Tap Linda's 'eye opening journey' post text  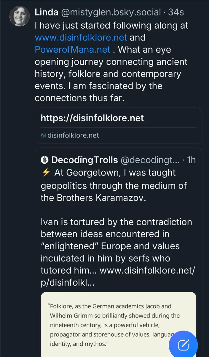click(111, 74)
